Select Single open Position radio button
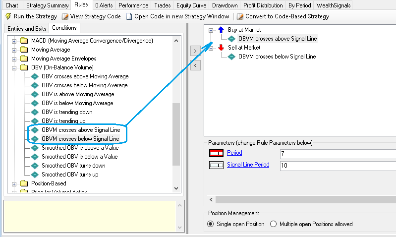Screen dimensions: 396x237 coord(211,224)
